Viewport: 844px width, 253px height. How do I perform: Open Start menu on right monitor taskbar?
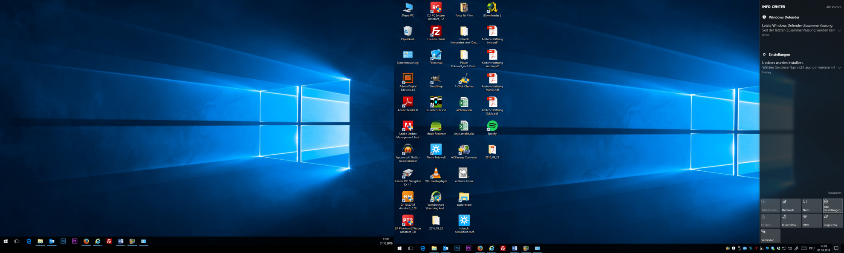(399, 248)
